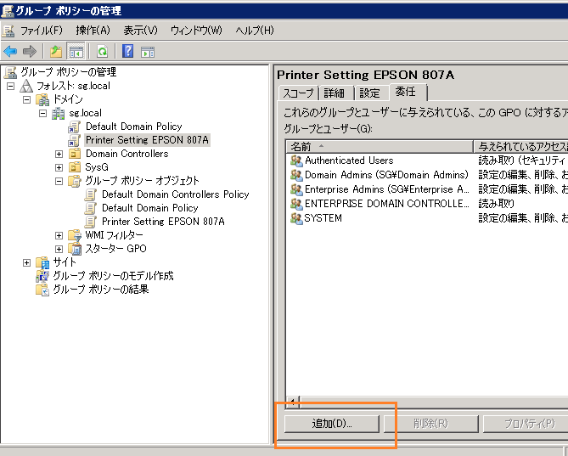Select Domain Admins (SG¥Domain Admins) row
568x456 pixels.
click(386, 175)
